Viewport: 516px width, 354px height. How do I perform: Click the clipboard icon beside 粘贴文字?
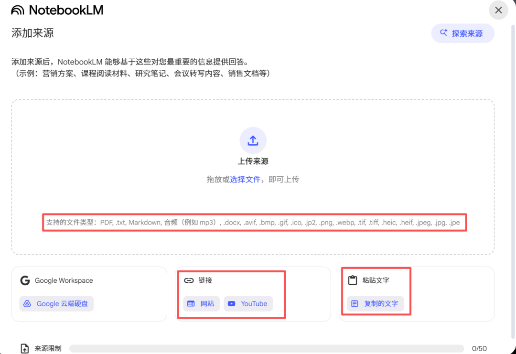pos(352,280)
